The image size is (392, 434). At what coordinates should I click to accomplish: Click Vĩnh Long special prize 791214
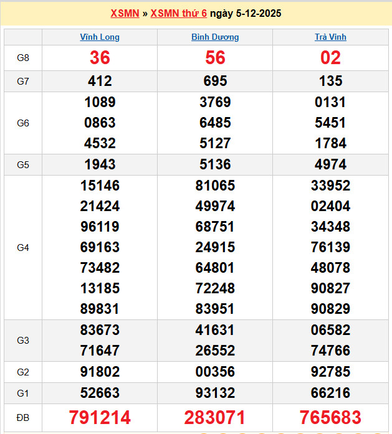point(100,417)
